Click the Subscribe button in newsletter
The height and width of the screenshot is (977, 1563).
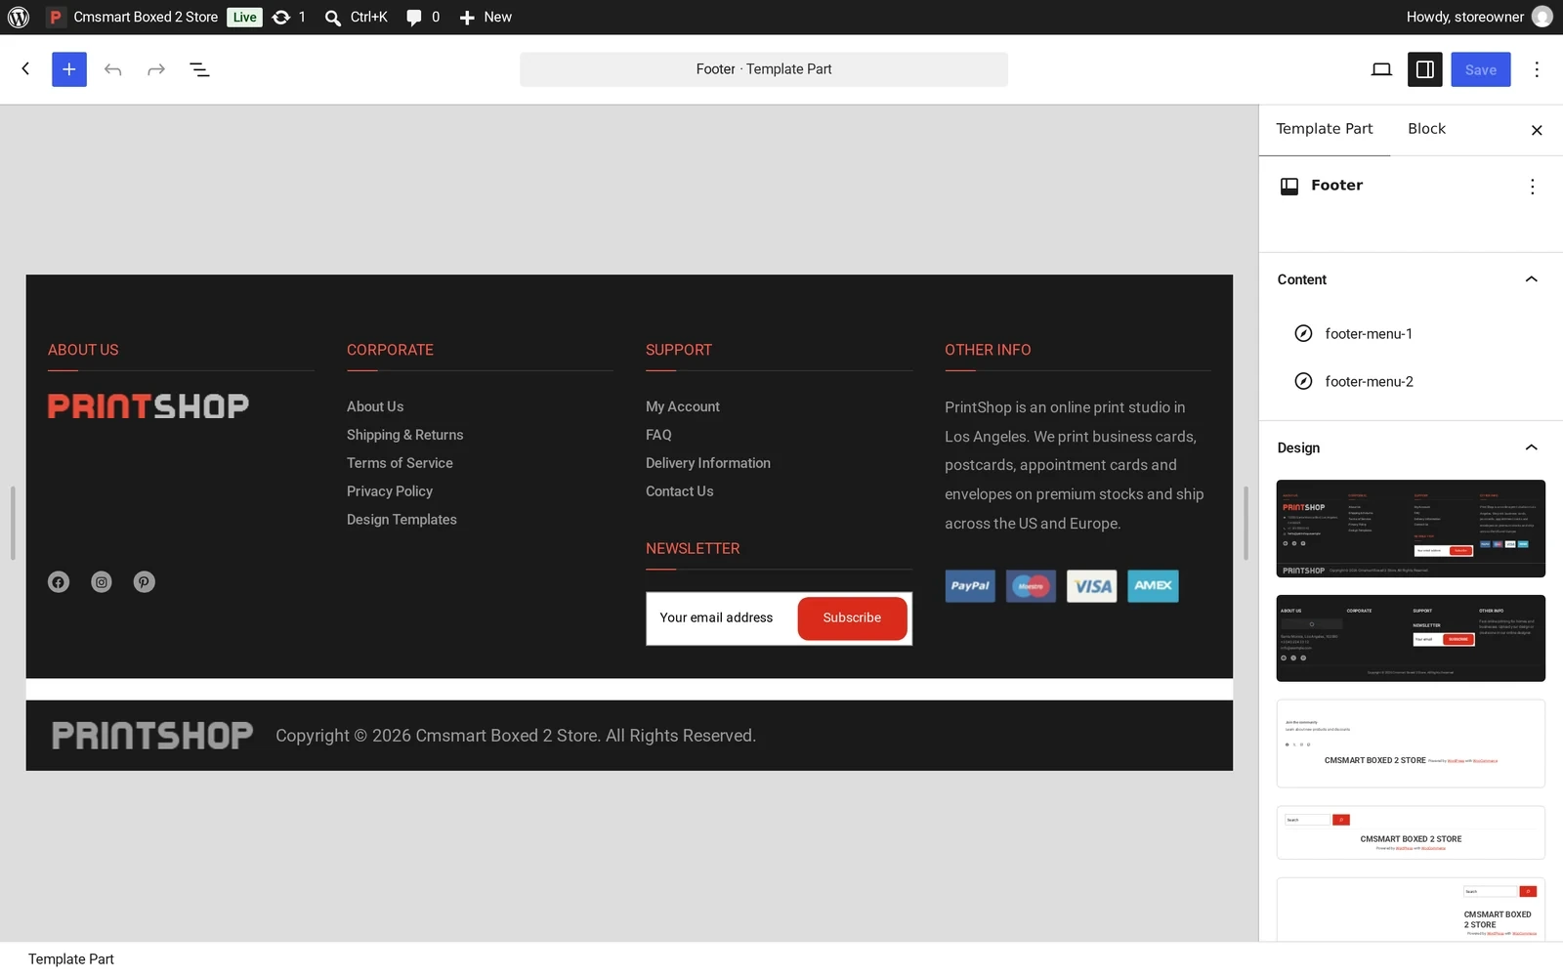[x=852, y=618]
